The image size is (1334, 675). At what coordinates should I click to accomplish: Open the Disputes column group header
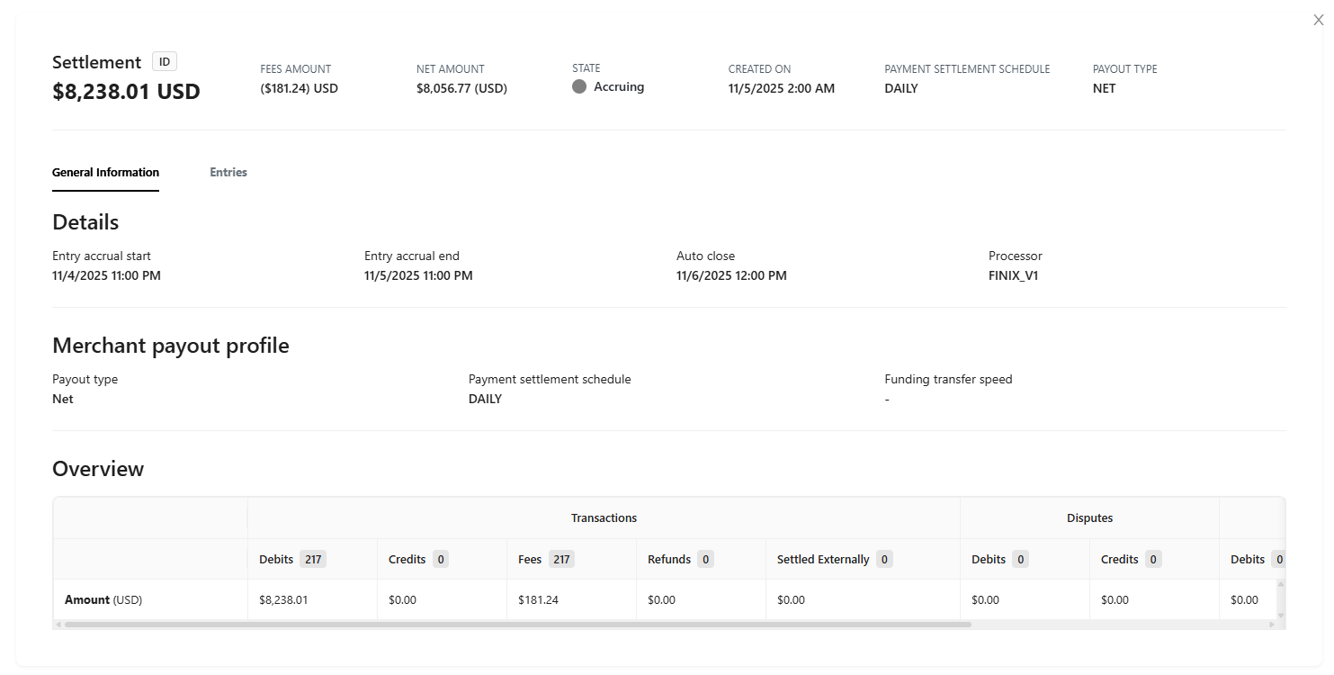[1089, 517]
